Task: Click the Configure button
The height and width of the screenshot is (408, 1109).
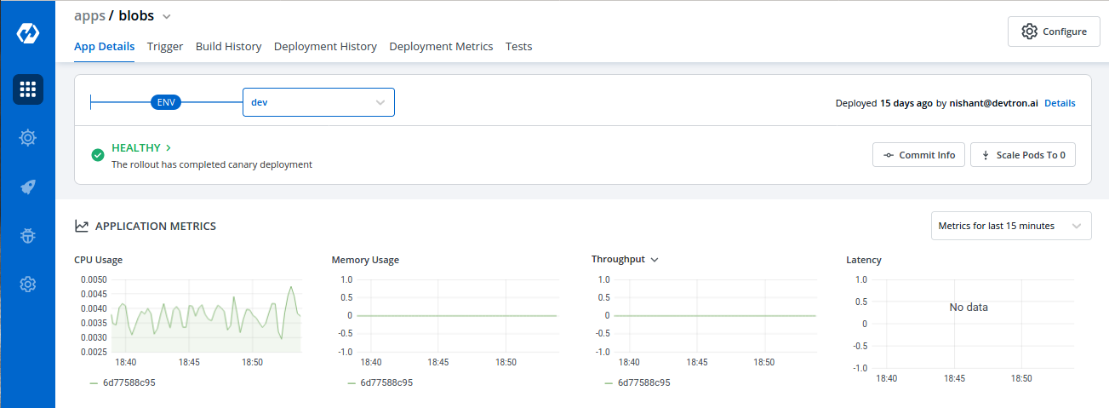Action: (1054, 32)
